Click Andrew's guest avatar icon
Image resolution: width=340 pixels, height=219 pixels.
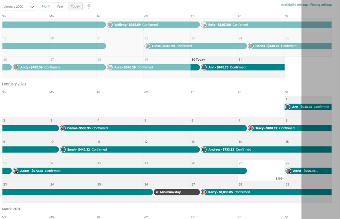(204, 150)
